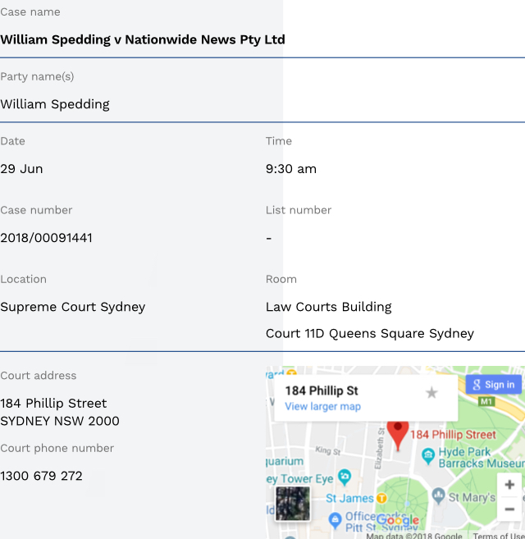Viewport: 525px width, 539px height.
Task: Click the Officeworks shopping marker icon
Action: point(335,519)
